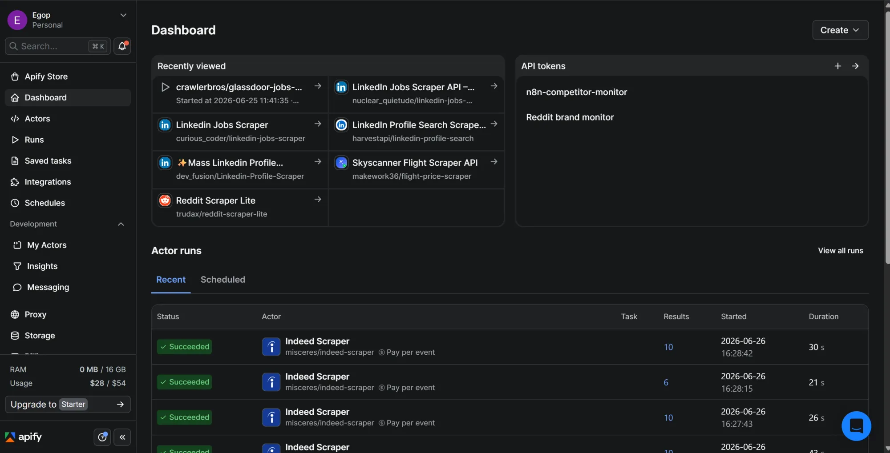Click 'Duration' column header
The width and height of the screenshot is (890, 453).
click(x=823, y=317)
